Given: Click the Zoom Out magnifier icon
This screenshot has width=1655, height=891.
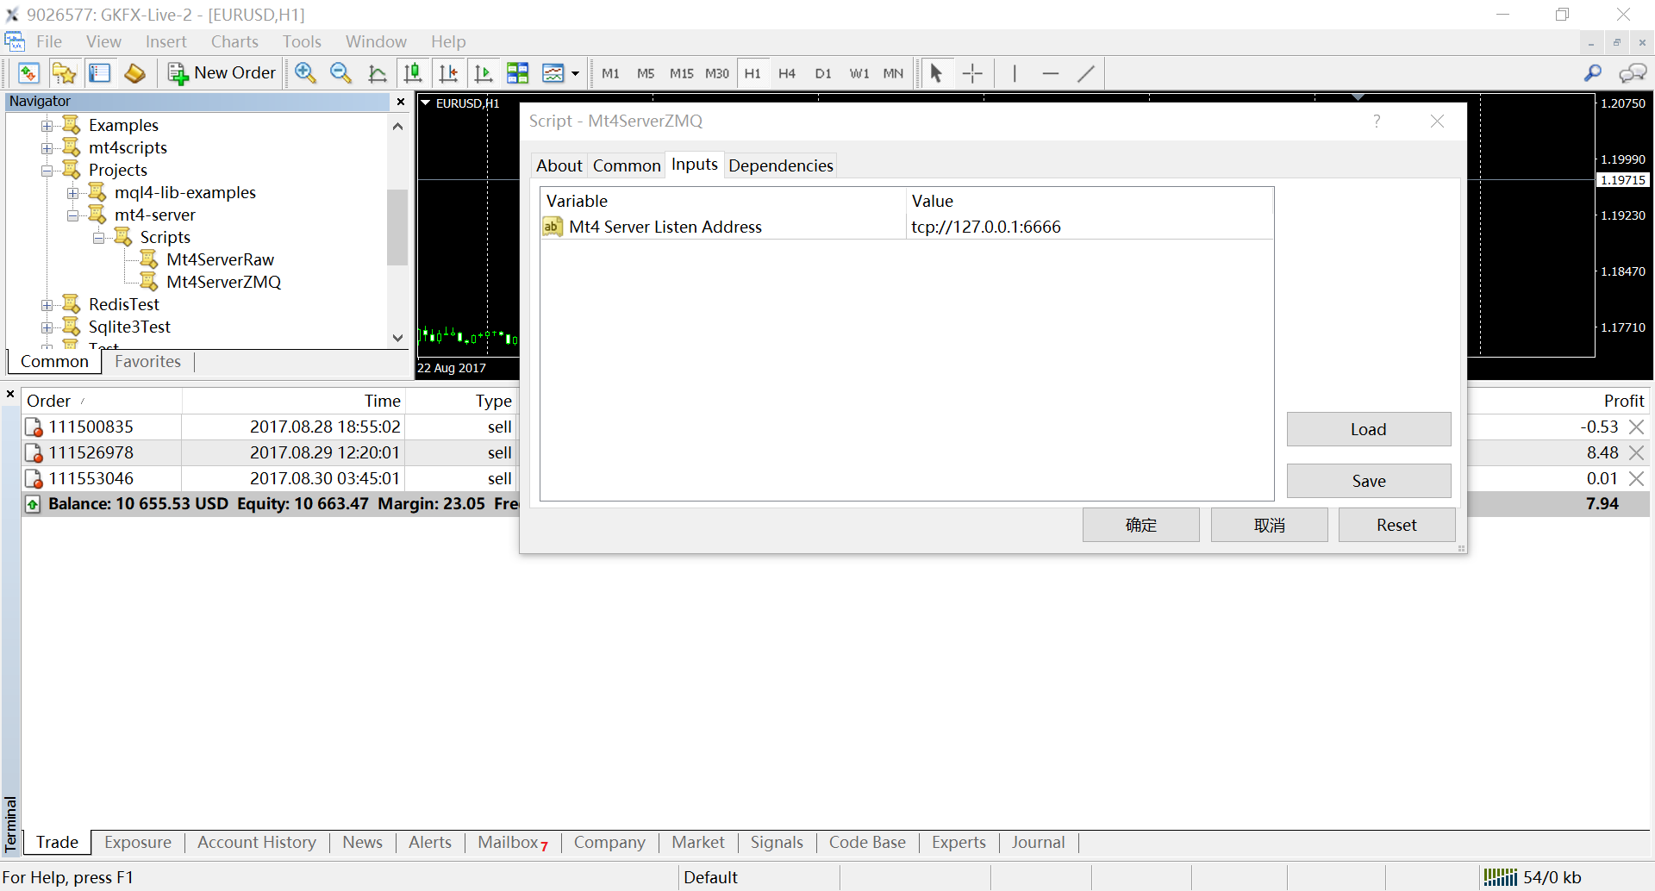Looking at the screenshot, I should point(341,73).
